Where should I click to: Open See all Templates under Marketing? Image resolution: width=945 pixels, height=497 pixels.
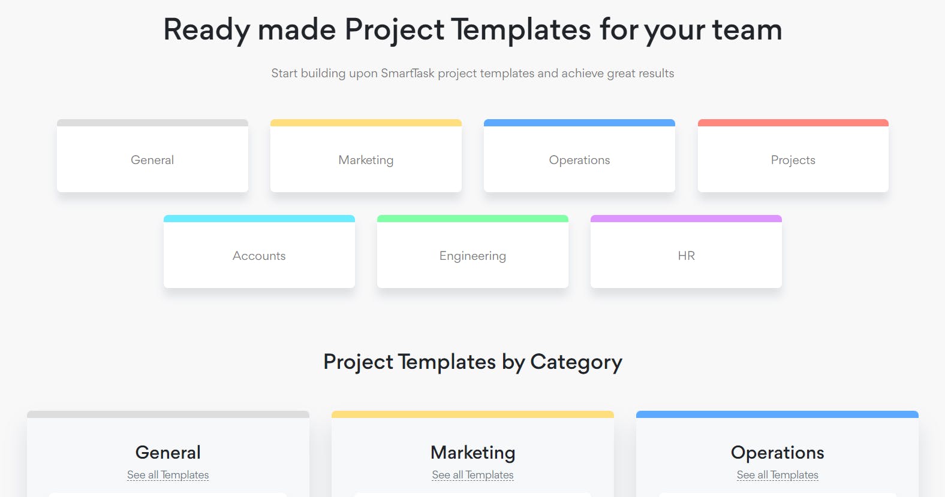click(472, 475)
